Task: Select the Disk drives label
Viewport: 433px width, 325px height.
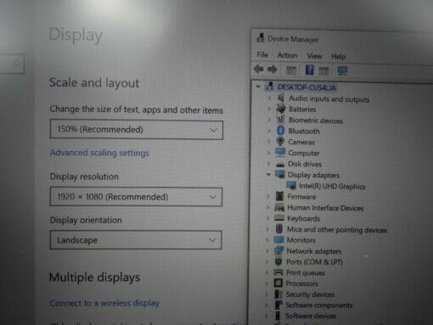Action: [x=305, y=164]
